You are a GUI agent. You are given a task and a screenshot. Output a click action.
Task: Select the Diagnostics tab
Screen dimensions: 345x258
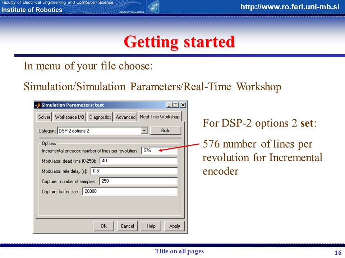tap(100, 117)
